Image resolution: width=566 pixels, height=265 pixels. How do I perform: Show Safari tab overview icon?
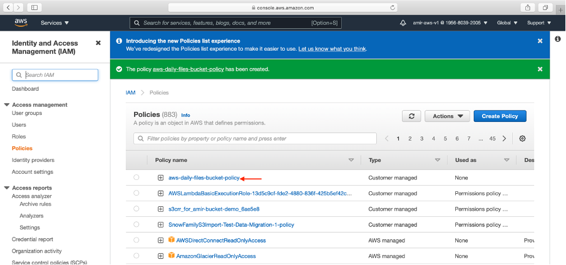point(545,7)
